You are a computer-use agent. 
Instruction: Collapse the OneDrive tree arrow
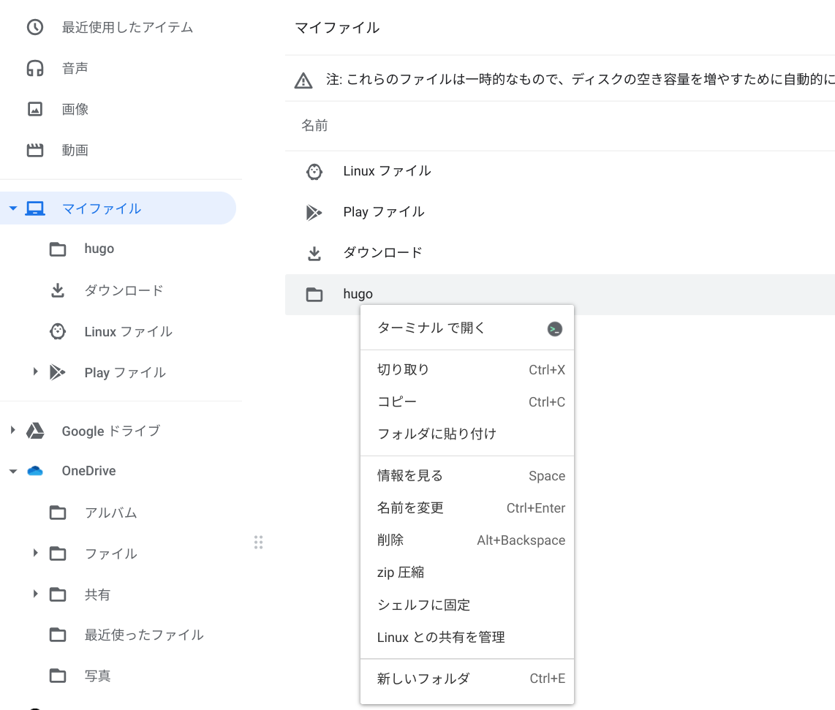12,472
